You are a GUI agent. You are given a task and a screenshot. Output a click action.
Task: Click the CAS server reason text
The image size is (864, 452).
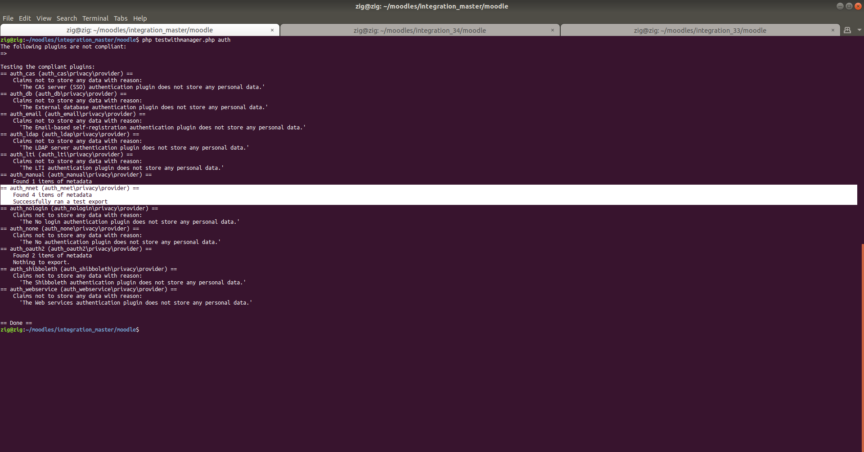coord(142,87)
